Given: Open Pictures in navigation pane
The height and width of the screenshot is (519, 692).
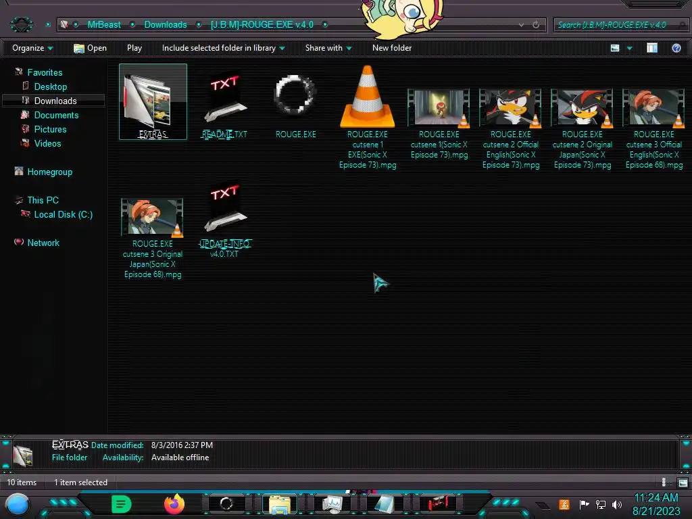Looking at the screenshot, I should pyautogui.click(x=50, y=129).
